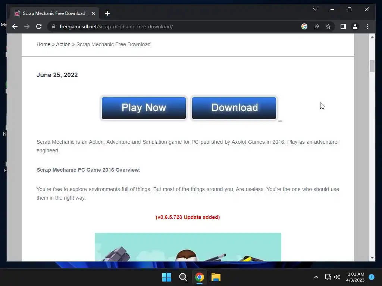Click the scrollbar up arrow
This screenshot has height=286, width=382.
pos(372,37)
